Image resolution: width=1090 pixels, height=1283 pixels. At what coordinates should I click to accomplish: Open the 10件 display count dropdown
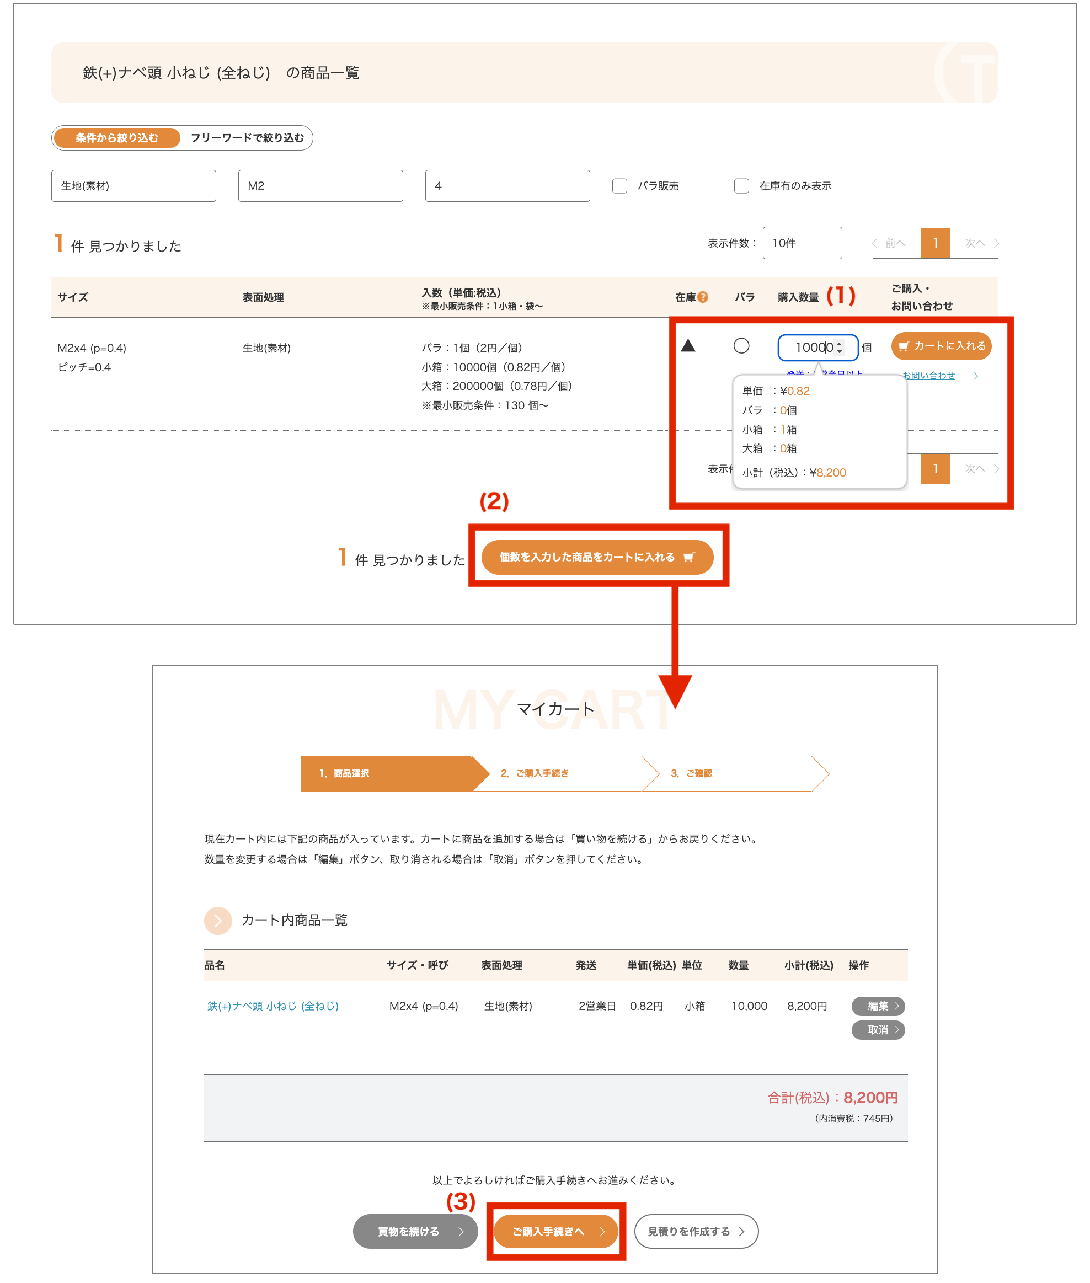click(802, 243)
